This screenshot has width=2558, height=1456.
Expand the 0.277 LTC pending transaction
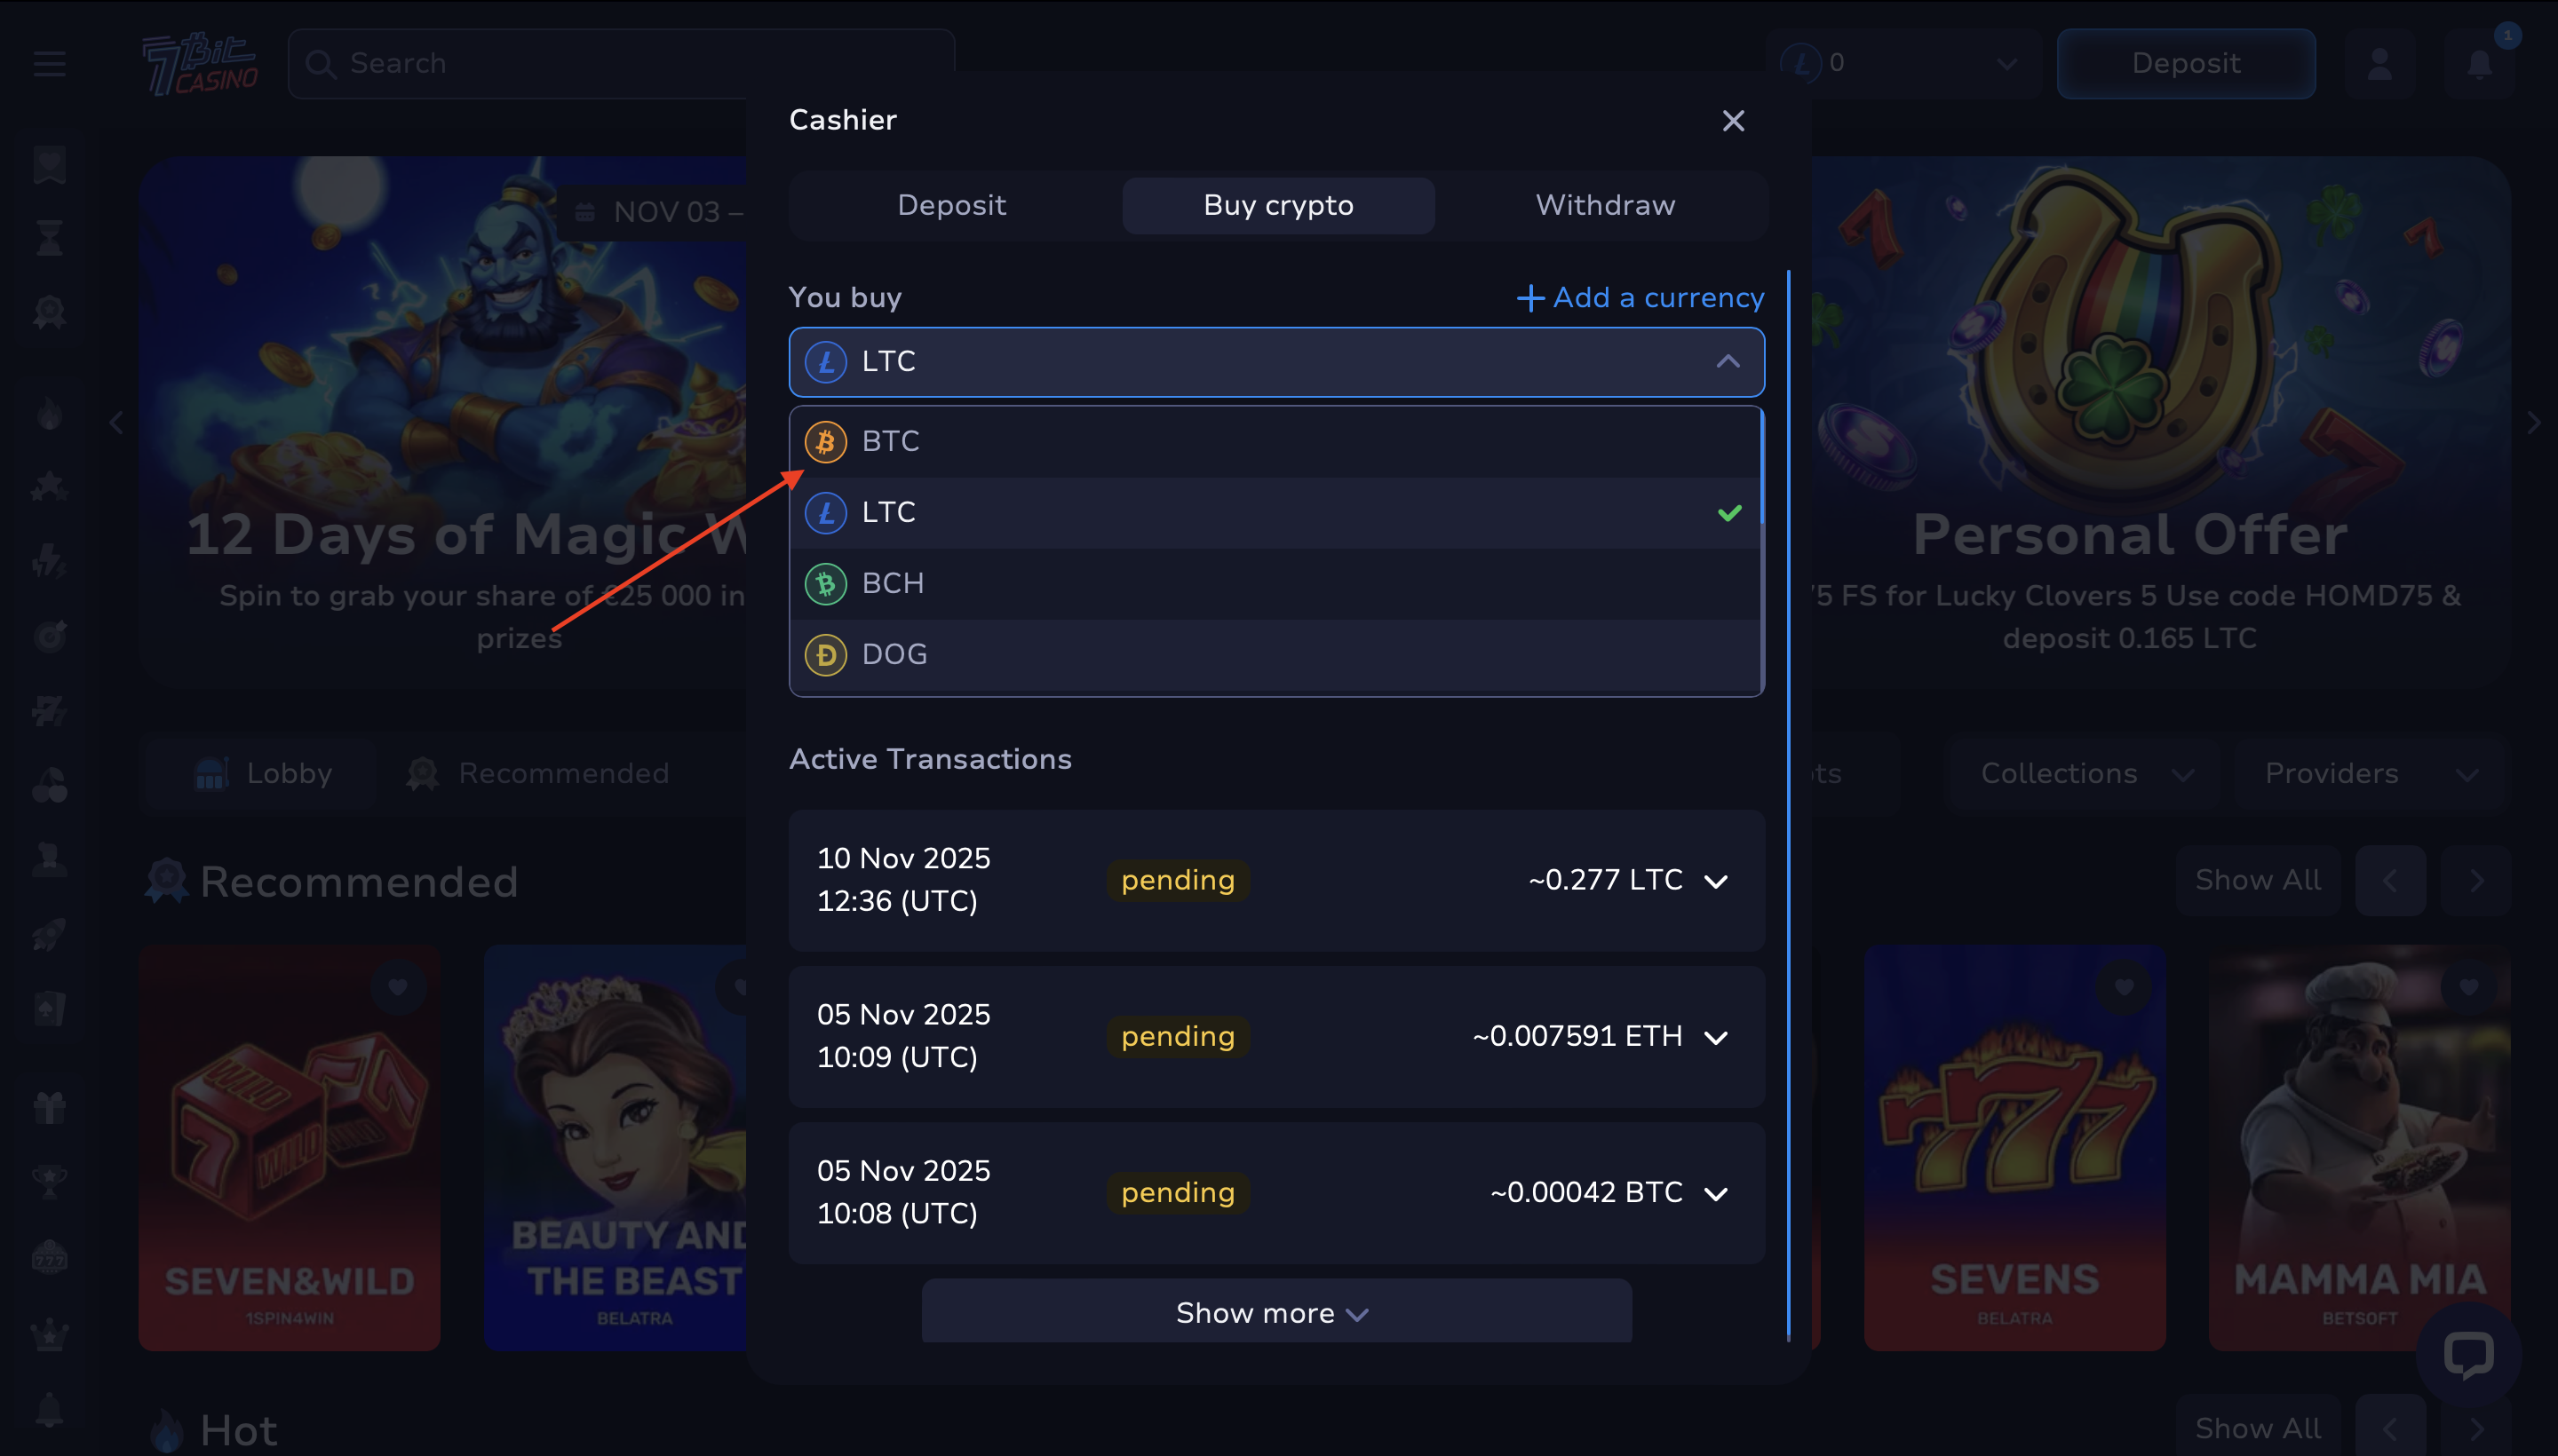[x=1716, y=881]
